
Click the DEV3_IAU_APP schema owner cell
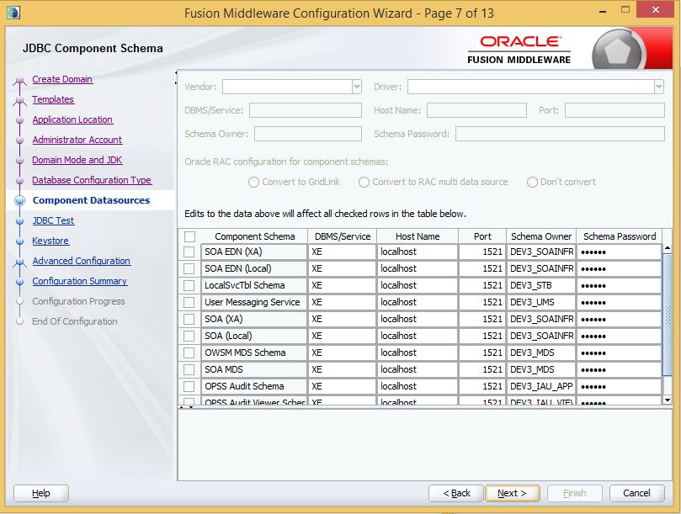541,386
